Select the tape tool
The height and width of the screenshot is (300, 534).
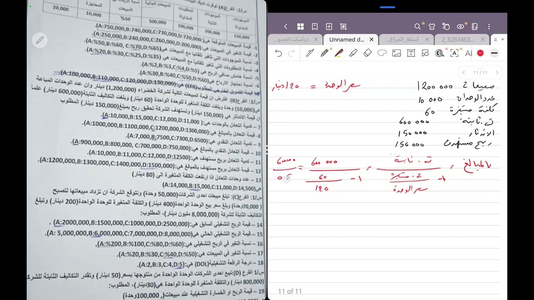click(440, 53)
